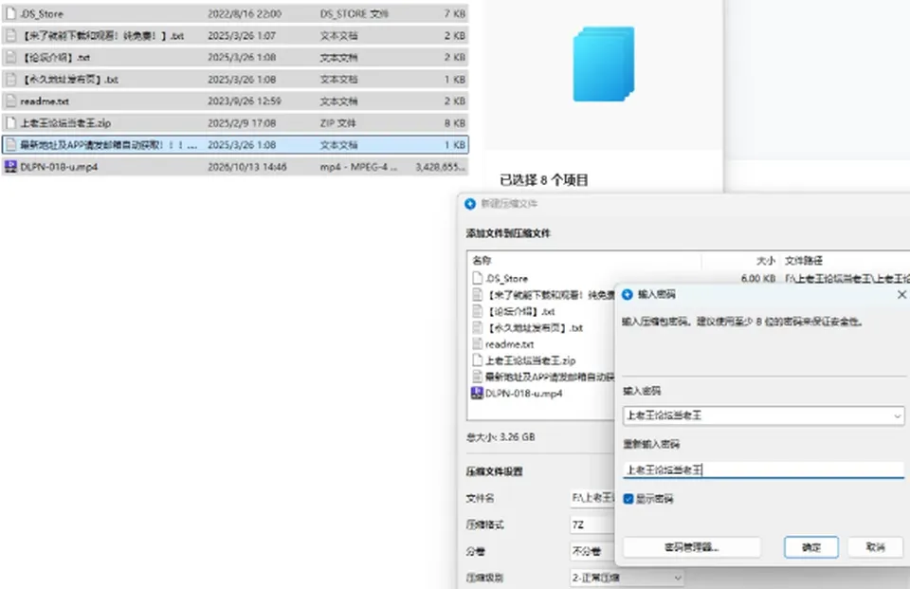
Task: Click the .DS_Store icon in the archive file list
Action: pyautogui.click(x=477, y=278)
